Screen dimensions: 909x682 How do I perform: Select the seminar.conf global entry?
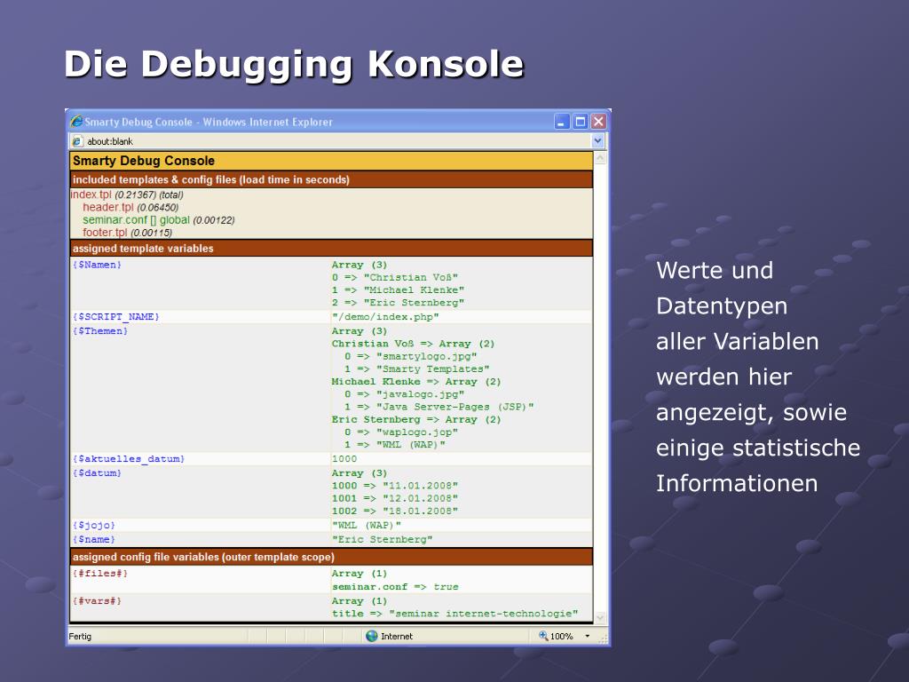tap(136, 220)
